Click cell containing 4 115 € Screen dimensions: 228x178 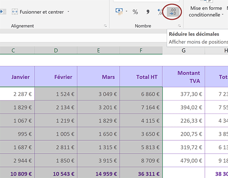pyautogui.click(x=141, y=120)
